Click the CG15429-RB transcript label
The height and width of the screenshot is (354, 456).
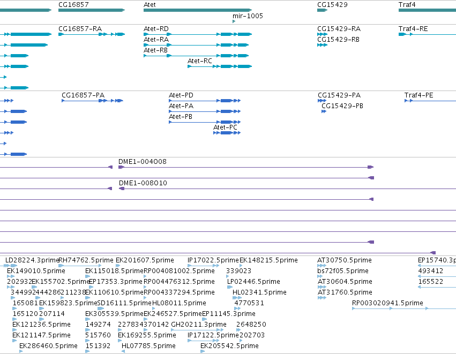[x=338, y=40]
